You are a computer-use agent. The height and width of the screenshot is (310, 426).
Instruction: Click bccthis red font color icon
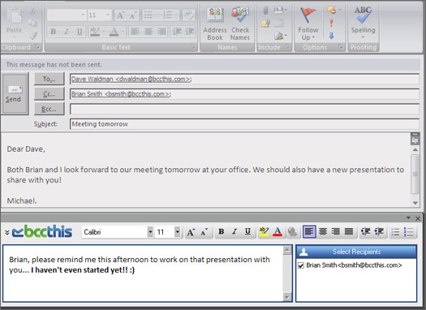pyautogui.click(x=278, y=231)
